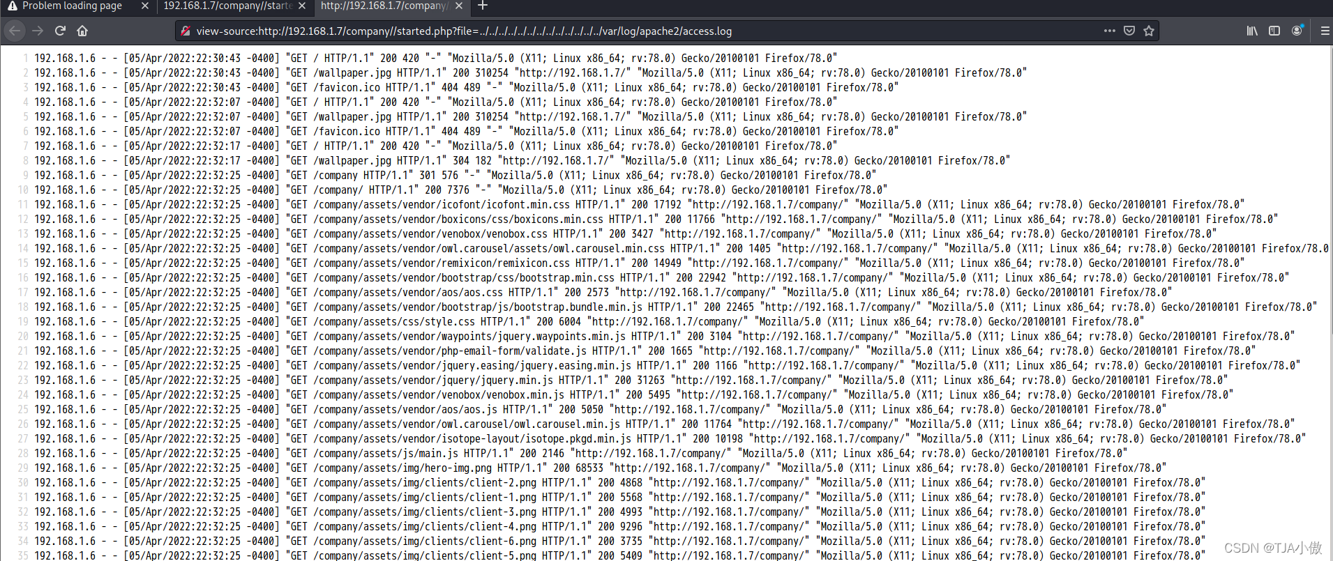Click the isotope.pkgd.min.js request line
Image resolution: width=1333 pixels, height=561 pixels.
point(670,438)
